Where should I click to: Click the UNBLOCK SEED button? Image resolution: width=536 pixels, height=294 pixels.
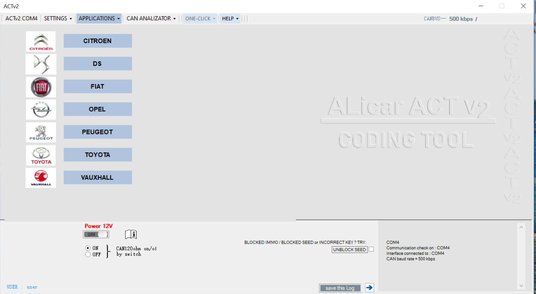(x=349, y=250)
